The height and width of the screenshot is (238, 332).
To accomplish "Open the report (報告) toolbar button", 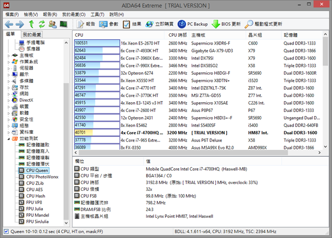I will [x=86, y=24].
